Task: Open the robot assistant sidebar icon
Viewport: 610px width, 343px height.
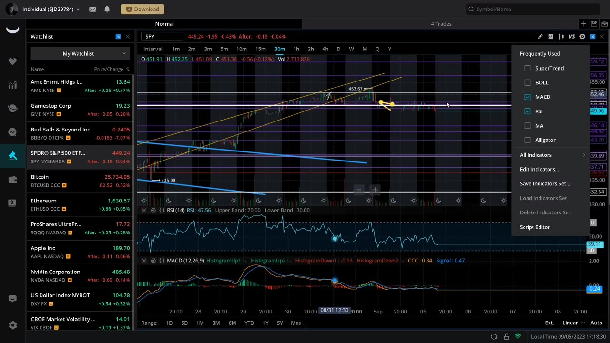Action: (12, 299)
